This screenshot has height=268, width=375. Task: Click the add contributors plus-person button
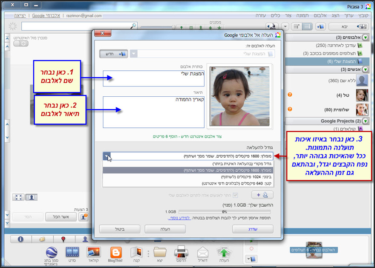tap(262, 195)
